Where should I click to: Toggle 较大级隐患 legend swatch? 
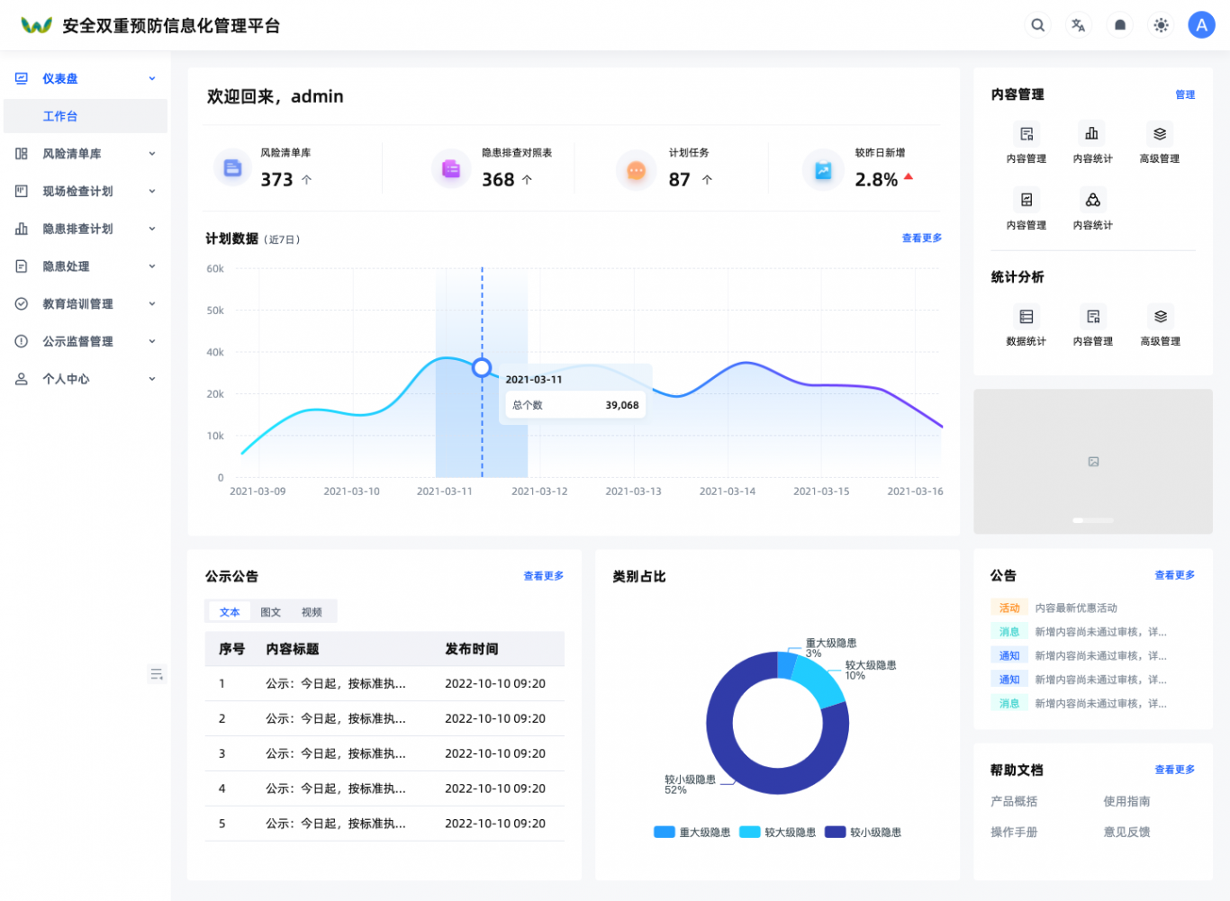click(x=750, y=833)
